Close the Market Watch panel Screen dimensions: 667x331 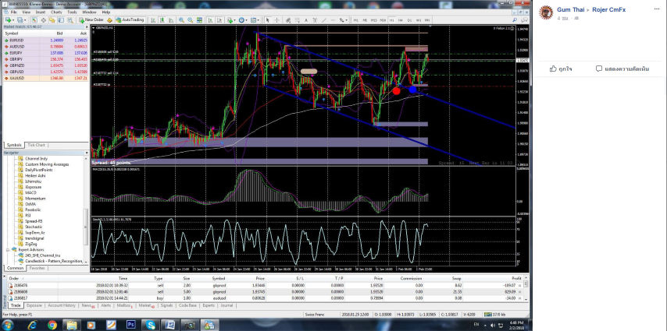pos(87,26)
